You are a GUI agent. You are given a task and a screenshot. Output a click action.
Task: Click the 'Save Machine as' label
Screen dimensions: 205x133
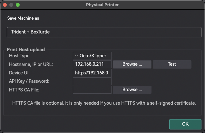23,18
